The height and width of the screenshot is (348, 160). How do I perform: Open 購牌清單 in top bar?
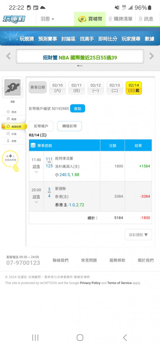[121, 19]
